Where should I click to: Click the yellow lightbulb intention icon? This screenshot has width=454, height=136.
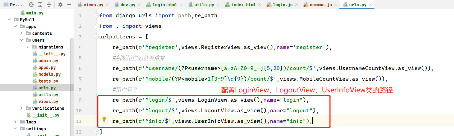(104, 119)
